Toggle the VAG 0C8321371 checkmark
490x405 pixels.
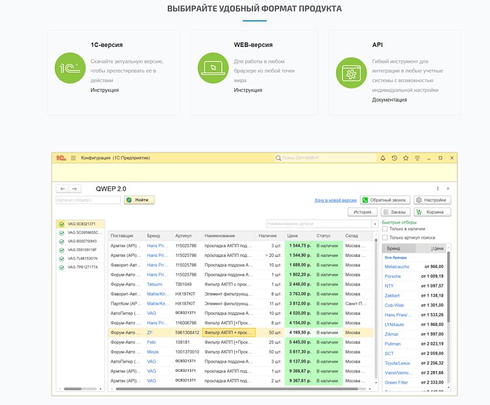61,224
